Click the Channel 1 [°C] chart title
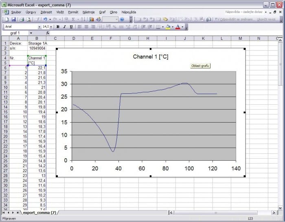The height and width of the screenshot is (222, 285). click(x=150, y=56)
